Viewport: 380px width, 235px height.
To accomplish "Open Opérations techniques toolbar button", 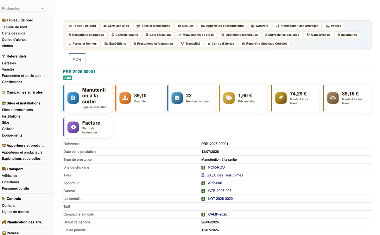I will coord(240,35).
